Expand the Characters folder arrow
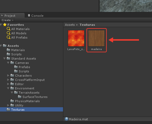152x124 pixels. [8, 76]
